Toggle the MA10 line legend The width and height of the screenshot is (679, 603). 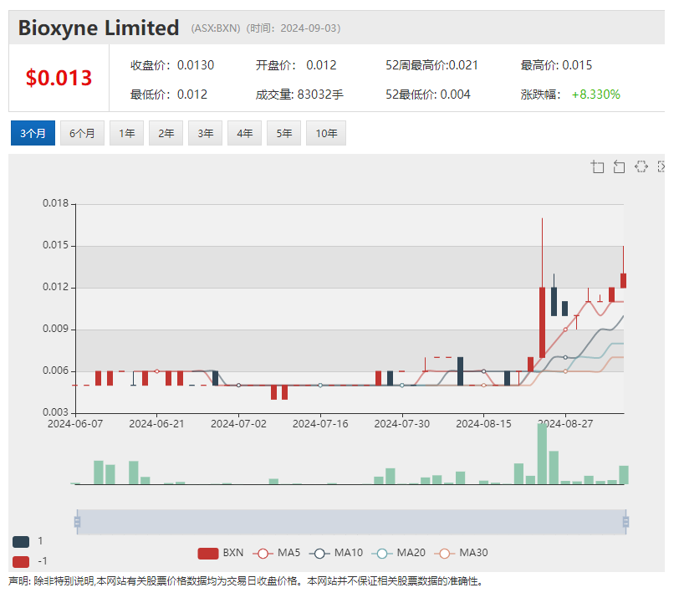[336, 553]
